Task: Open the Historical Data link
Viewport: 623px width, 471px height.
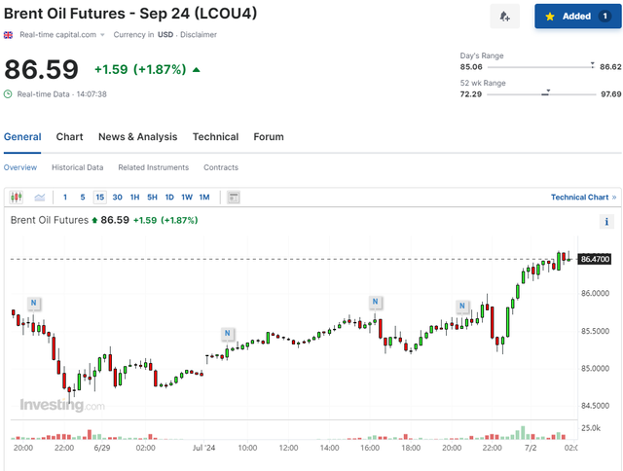Action: [77, 167]
